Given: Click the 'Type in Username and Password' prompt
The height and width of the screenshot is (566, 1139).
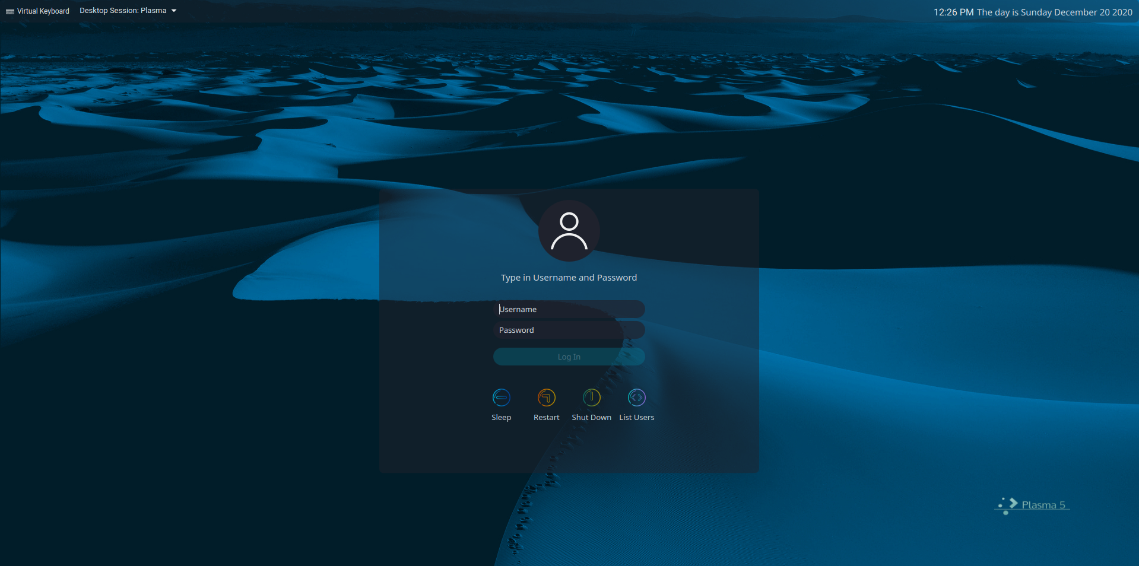Looking at the screenshot, I should click(x=569, y=278).
